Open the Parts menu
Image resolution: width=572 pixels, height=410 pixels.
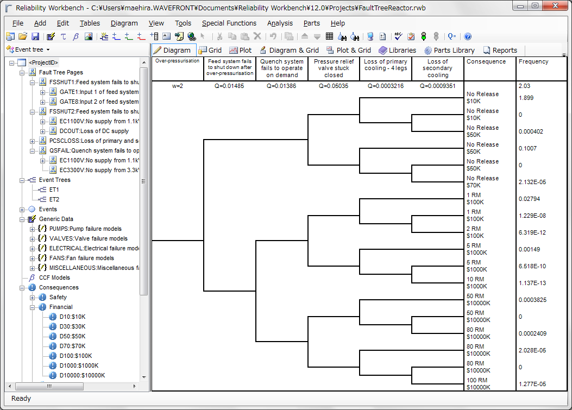click(312, 23)
